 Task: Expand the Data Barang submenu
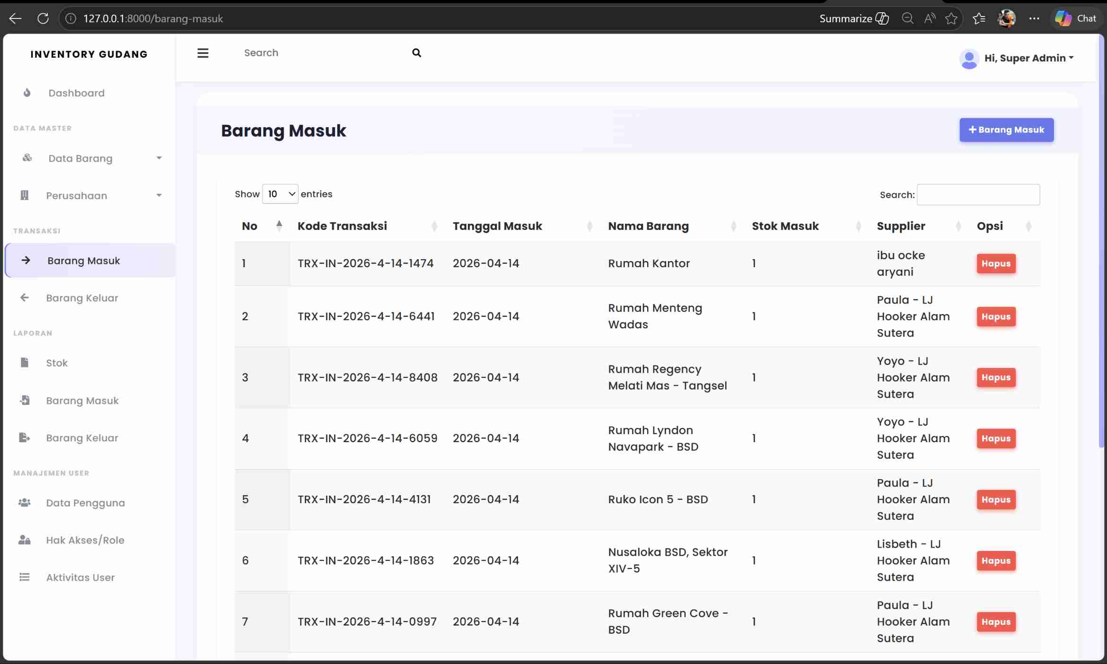click(159, 158)
